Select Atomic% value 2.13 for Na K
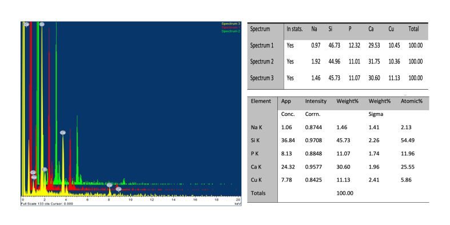Image resolution: width=450 pixels, height=225 pixels. [x=406, y=127]
